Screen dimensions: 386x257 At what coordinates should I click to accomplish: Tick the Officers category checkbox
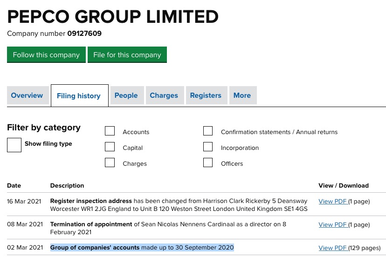(208, 163)
